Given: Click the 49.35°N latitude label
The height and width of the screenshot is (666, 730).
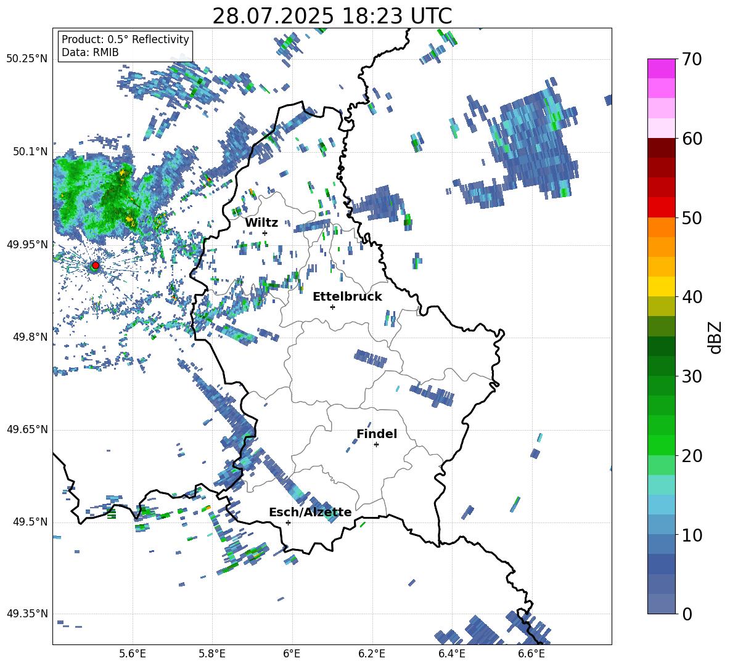Looking at the screenshot, I should coord(27,614).
